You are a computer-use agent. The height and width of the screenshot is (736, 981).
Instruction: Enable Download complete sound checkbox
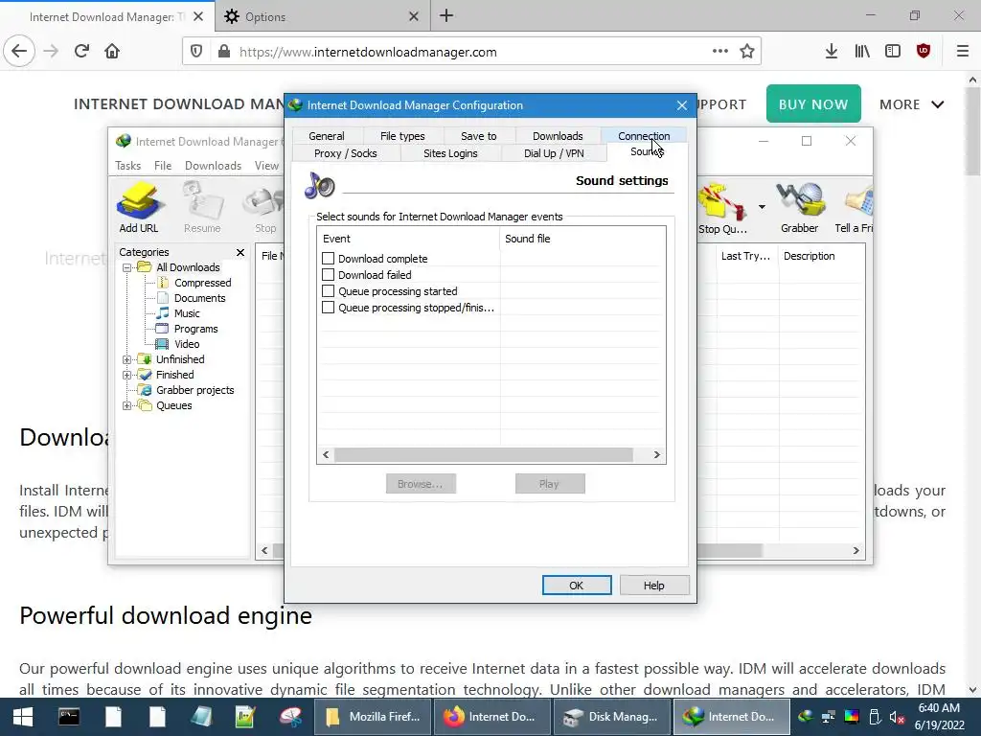pos(328,259)
